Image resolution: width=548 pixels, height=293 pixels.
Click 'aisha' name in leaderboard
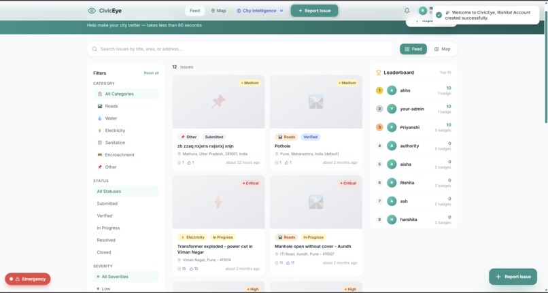pyautogui.click(x=405, y=165)
